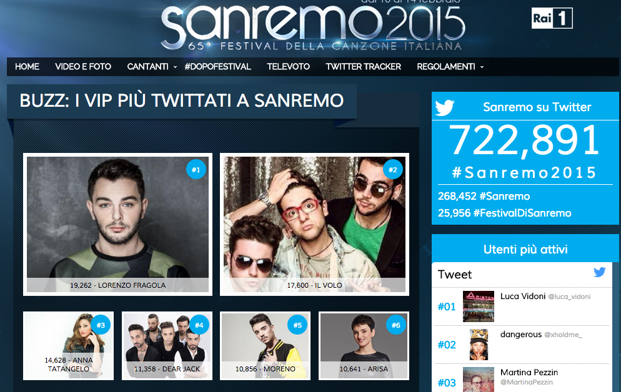Open the #DOPOFESTIVAL link
The image size is (621, 392).
click(218, 66)
